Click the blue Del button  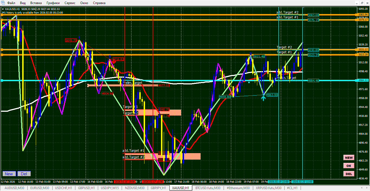[x=24, y=174]
